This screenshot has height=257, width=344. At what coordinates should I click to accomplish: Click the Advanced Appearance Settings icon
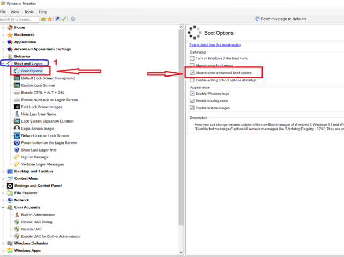pyautogui.click(x=10, y=49)
